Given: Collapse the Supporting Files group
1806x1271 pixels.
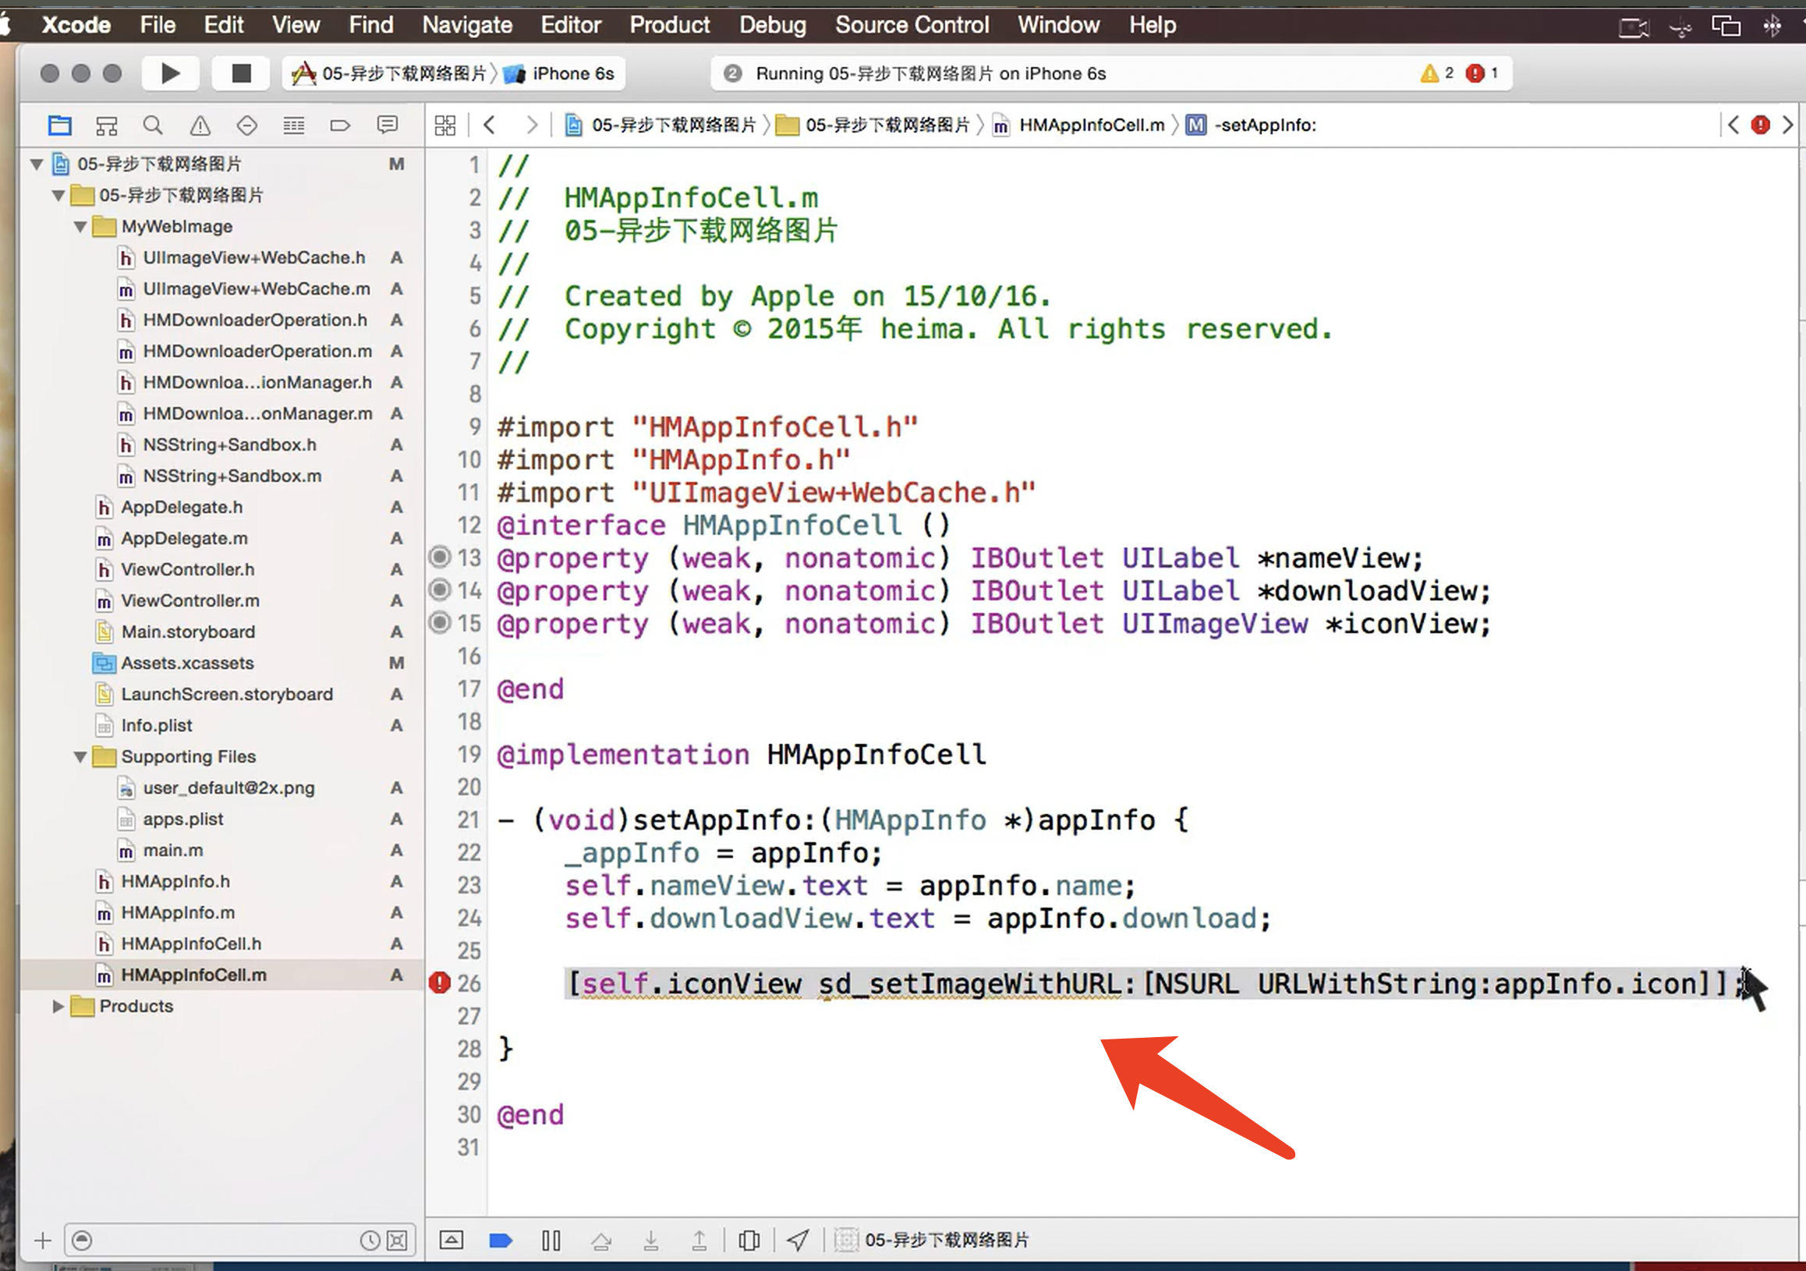Looking at the screenshot, I should (80, 756).
